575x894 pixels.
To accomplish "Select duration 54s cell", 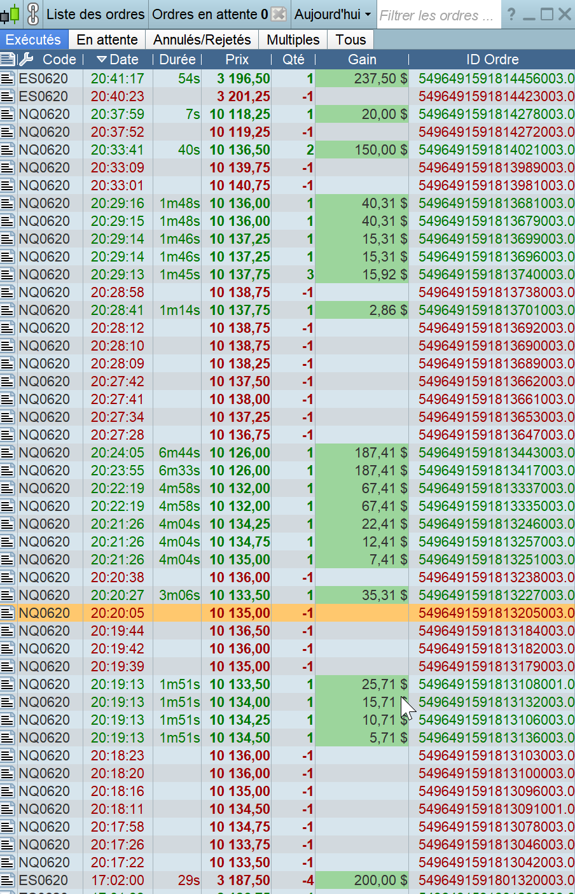I will [177, 79].
